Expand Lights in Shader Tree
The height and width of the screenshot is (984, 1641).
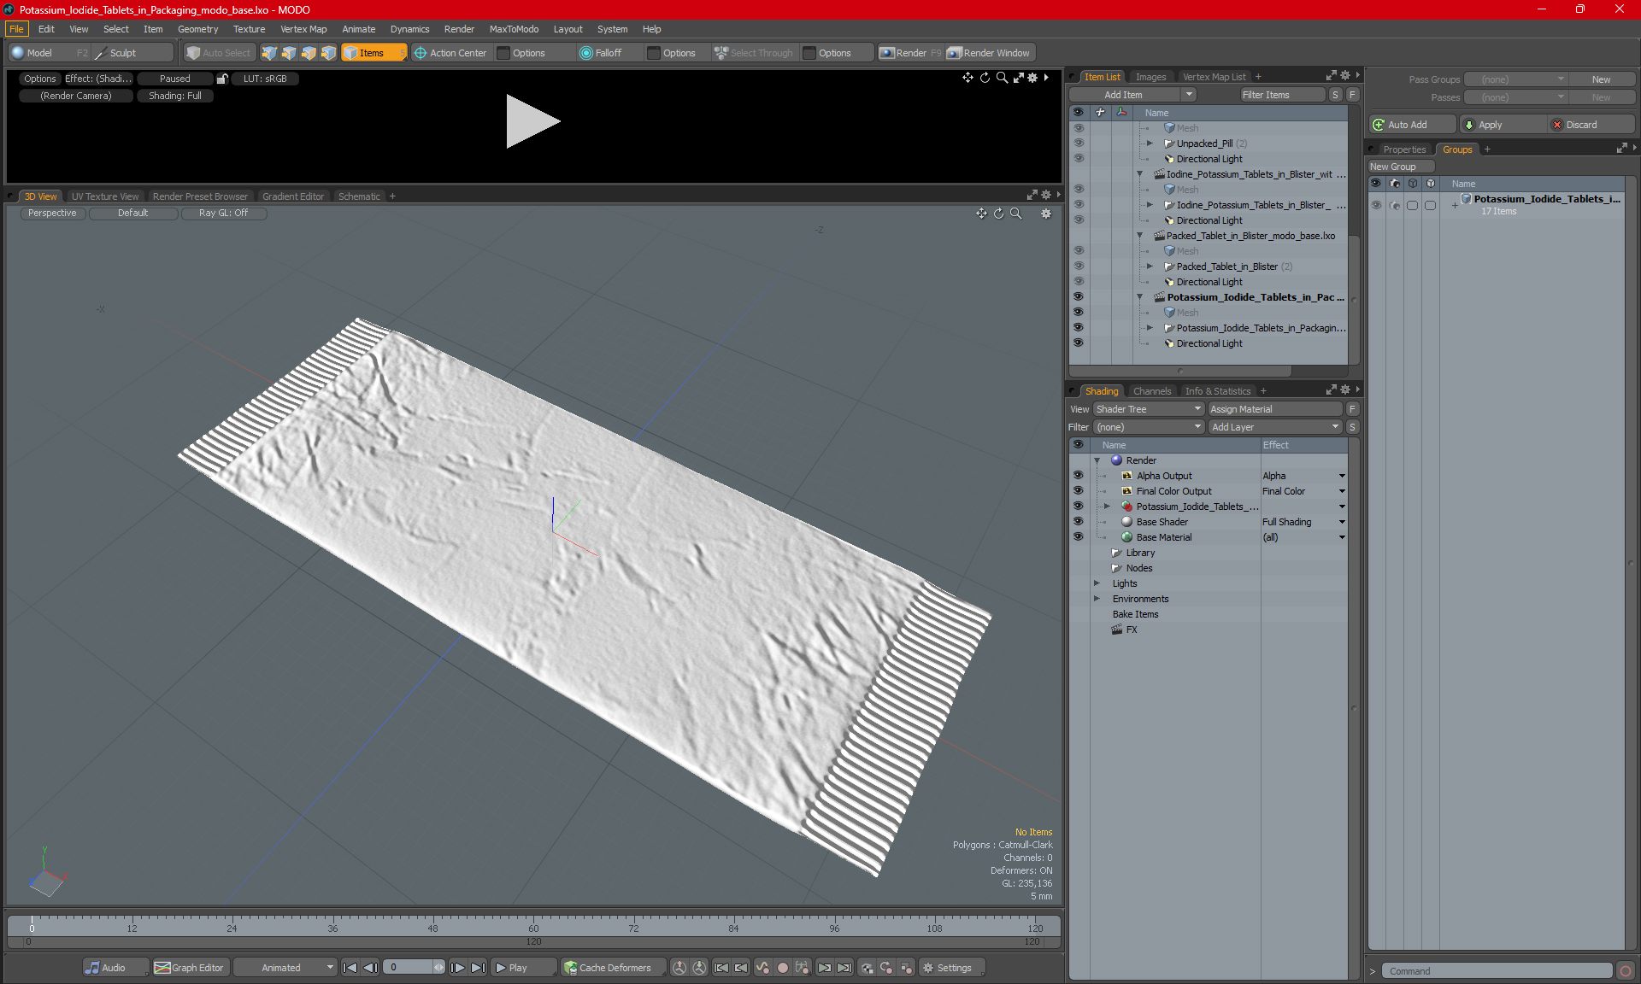coord(1097,583)
